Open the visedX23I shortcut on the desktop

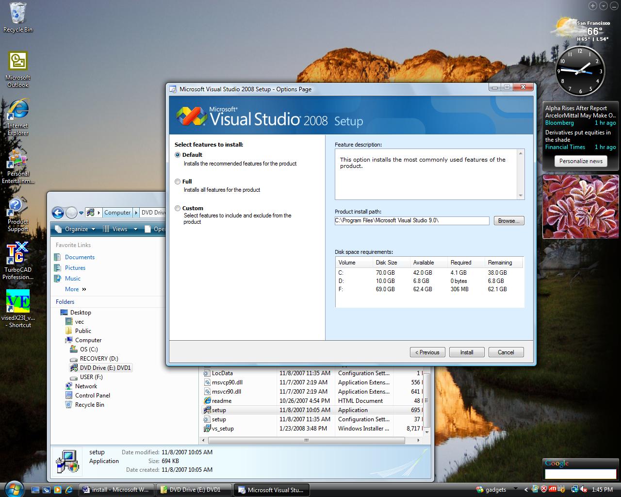(x=18, y=309)
